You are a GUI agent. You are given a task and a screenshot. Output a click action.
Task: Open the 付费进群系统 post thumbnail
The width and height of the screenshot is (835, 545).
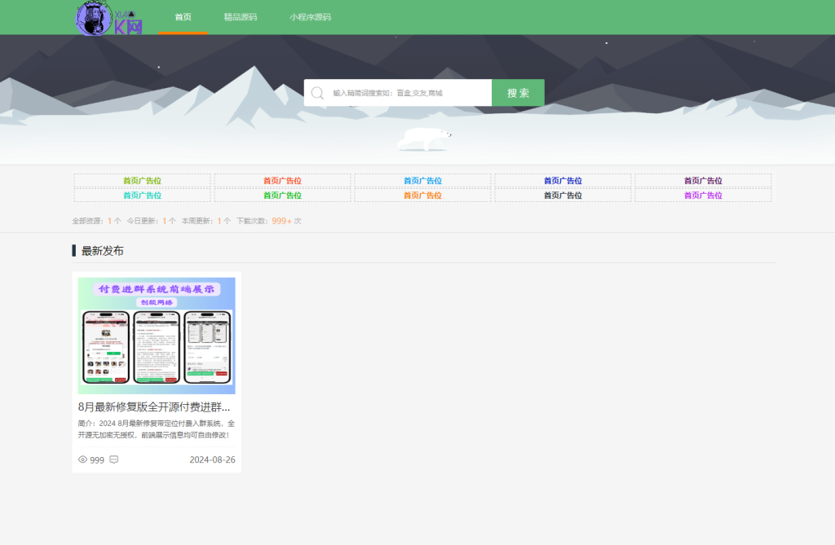coord(157,336)
